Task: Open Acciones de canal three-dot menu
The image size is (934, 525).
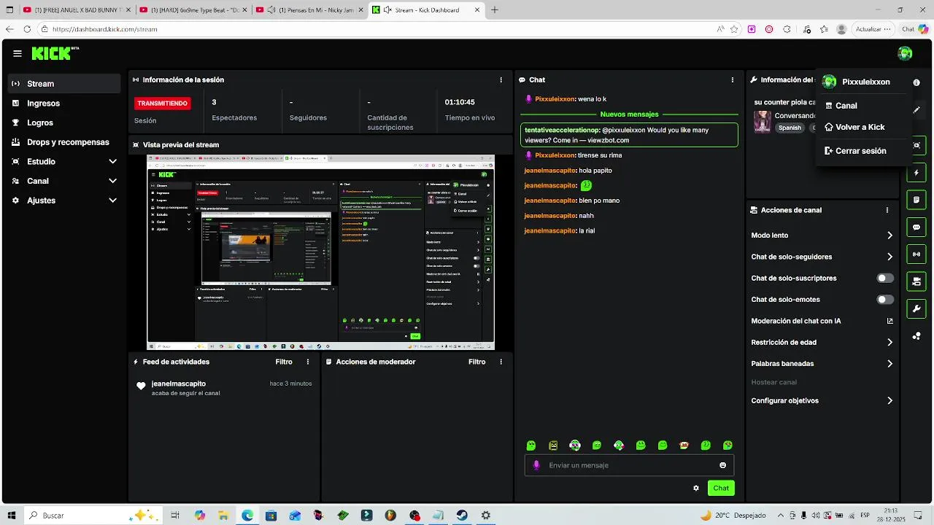Action: (887, 210)
